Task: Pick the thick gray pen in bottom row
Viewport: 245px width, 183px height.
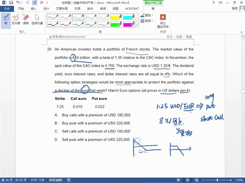Action: 103,24
